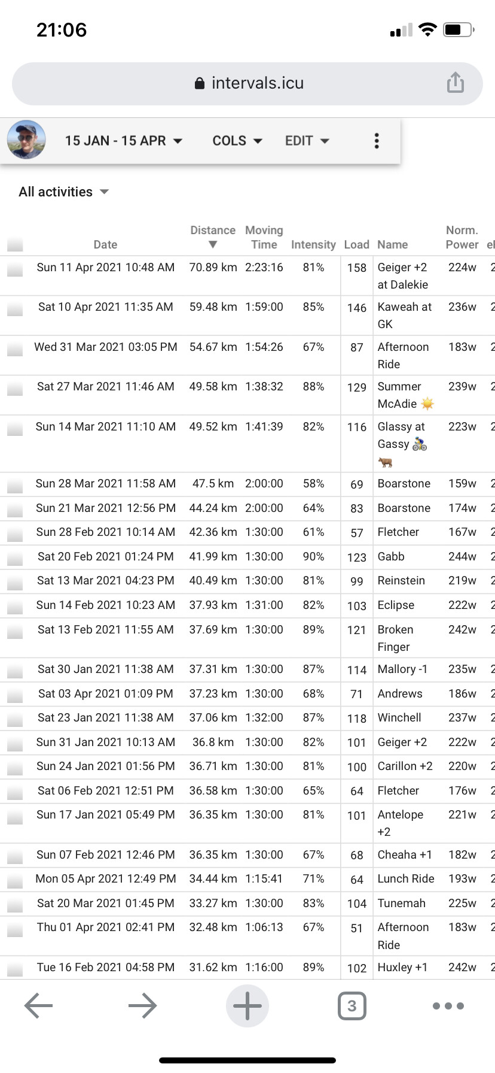Open the 15 JAN - 15 APR date range dropdown
Viewport: 495px width, 1073px height.
(x=124, y=141)
